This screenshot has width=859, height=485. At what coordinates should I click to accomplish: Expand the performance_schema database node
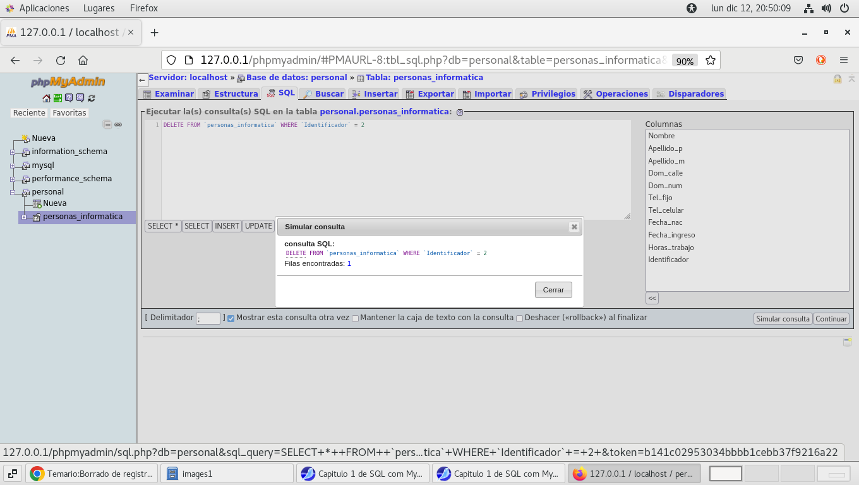pos(13,179)
